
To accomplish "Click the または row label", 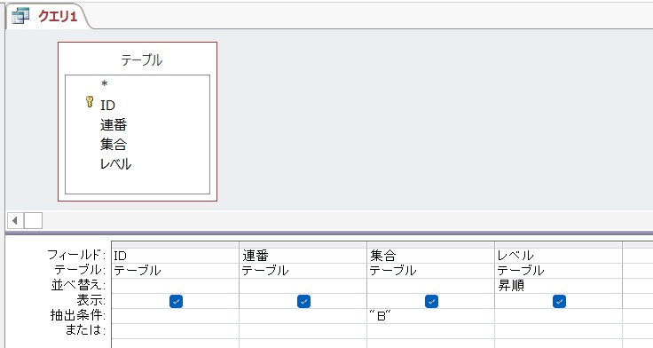I will (x=85, y=330).
